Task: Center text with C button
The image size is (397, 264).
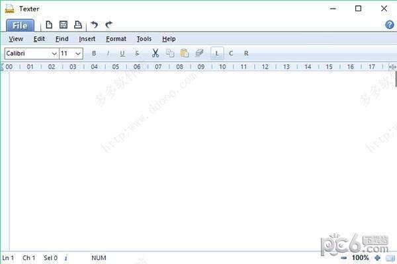Action: coord(231,53)
